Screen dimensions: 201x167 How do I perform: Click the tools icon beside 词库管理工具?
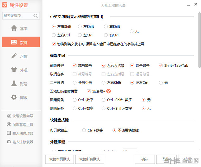tap(9, 124)
